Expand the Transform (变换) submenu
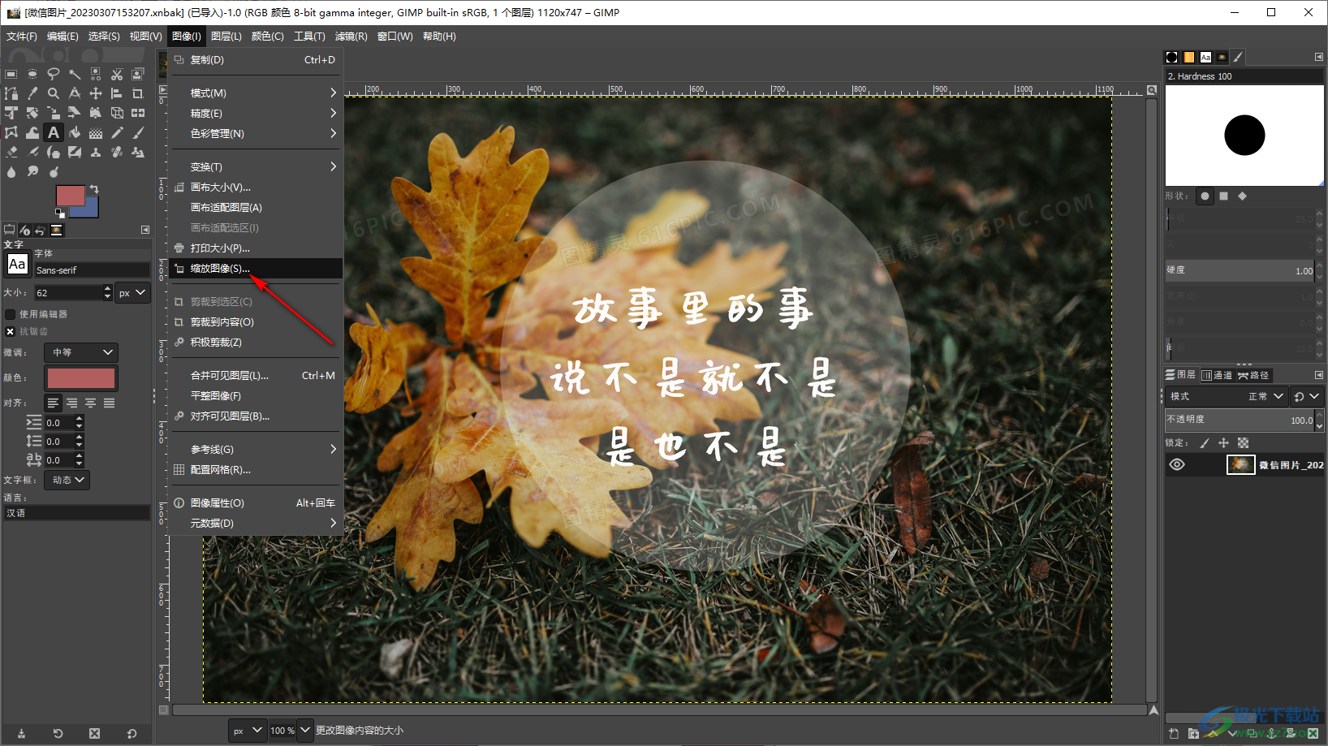This screenshot has width=1328, height=746. (x=255, y=167)
